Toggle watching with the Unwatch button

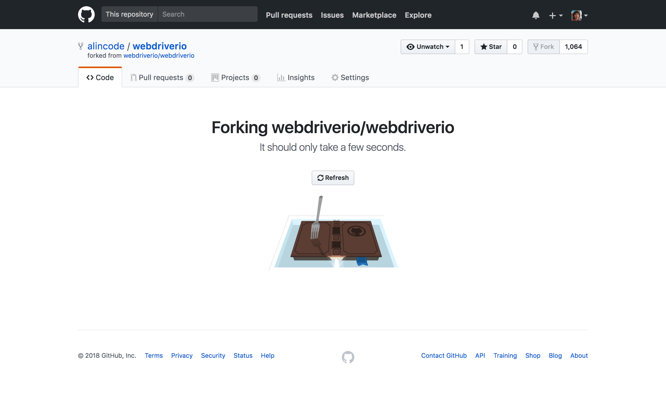428,47
